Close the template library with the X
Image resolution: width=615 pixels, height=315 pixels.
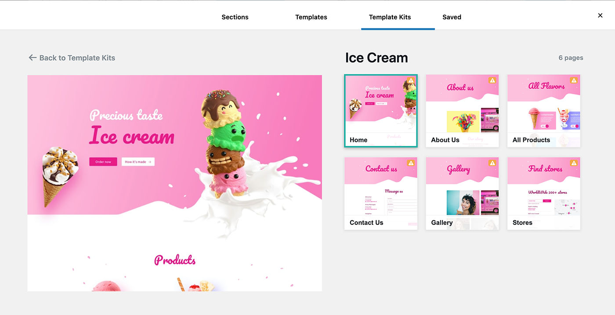pyautogui.click(x=600, y=15)
